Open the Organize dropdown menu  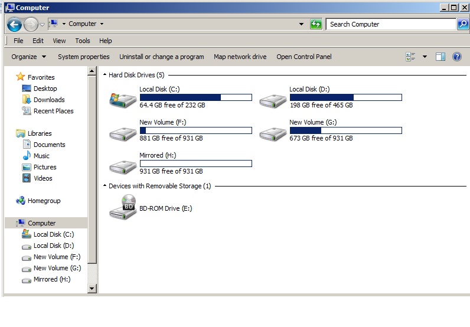pos(29,57)
